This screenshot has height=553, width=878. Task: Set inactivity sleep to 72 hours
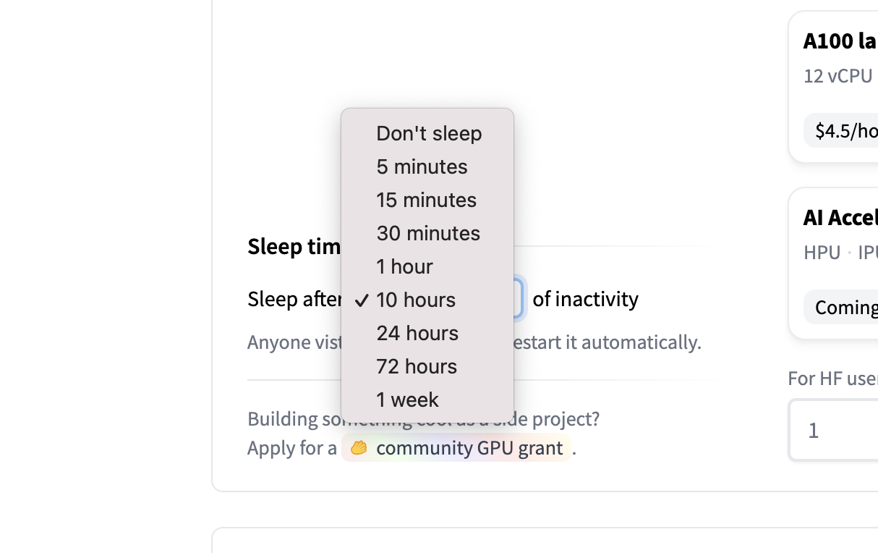417,366
